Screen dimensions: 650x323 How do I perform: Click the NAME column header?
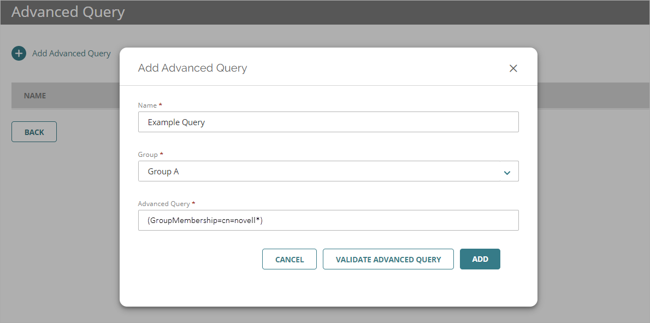tap(34, 95)
